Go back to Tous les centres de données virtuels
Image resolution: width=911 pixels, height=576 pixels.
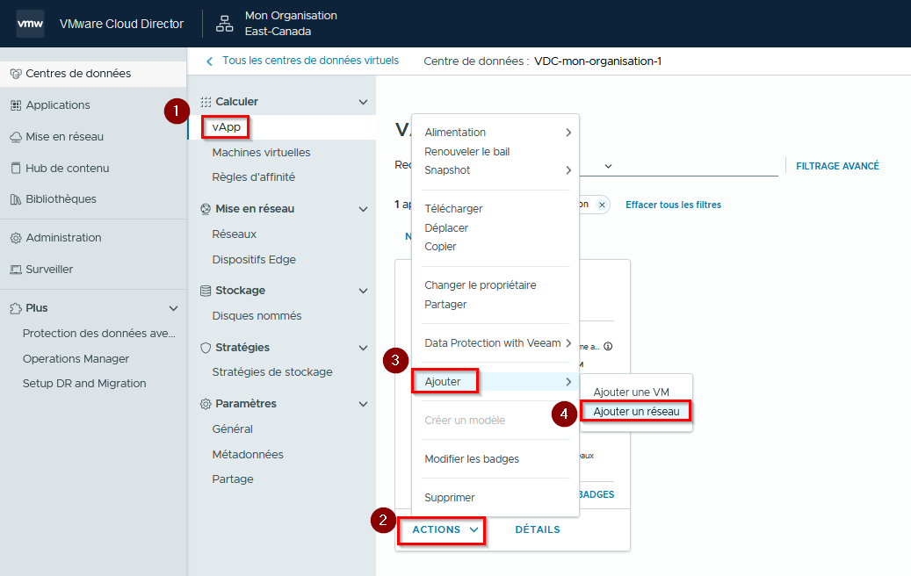point(310,61)
